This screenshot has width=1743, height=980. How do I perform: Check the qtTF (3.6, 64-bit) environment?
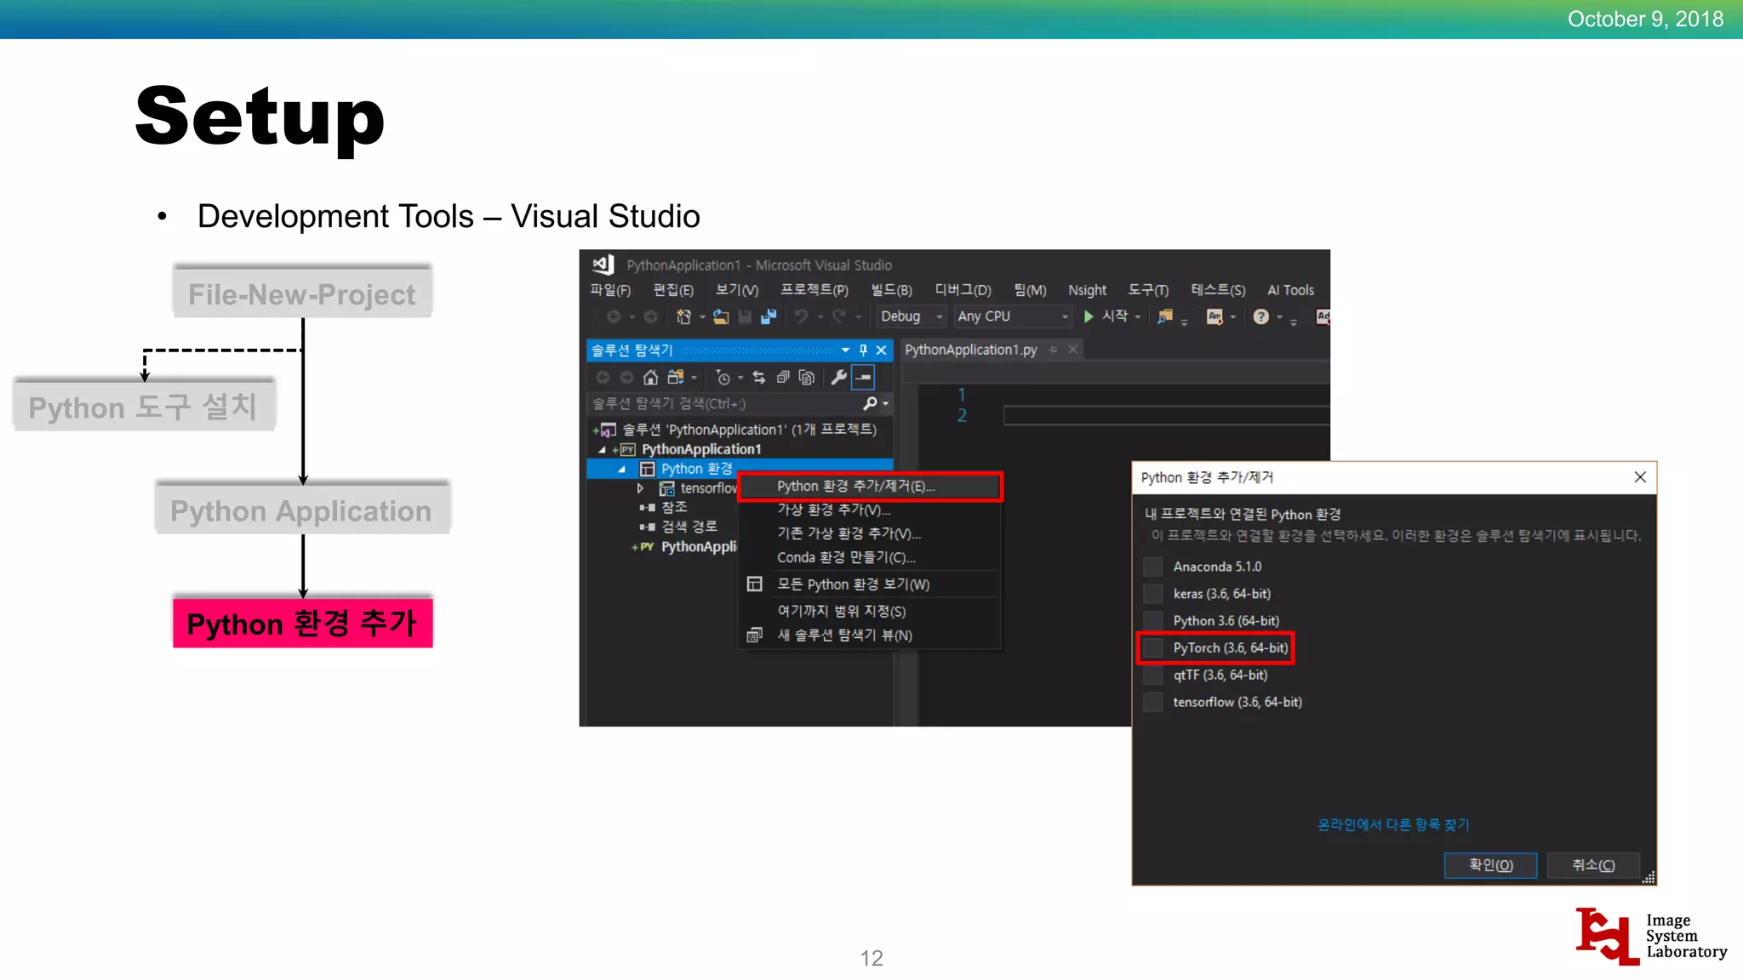coord(1153,675)
